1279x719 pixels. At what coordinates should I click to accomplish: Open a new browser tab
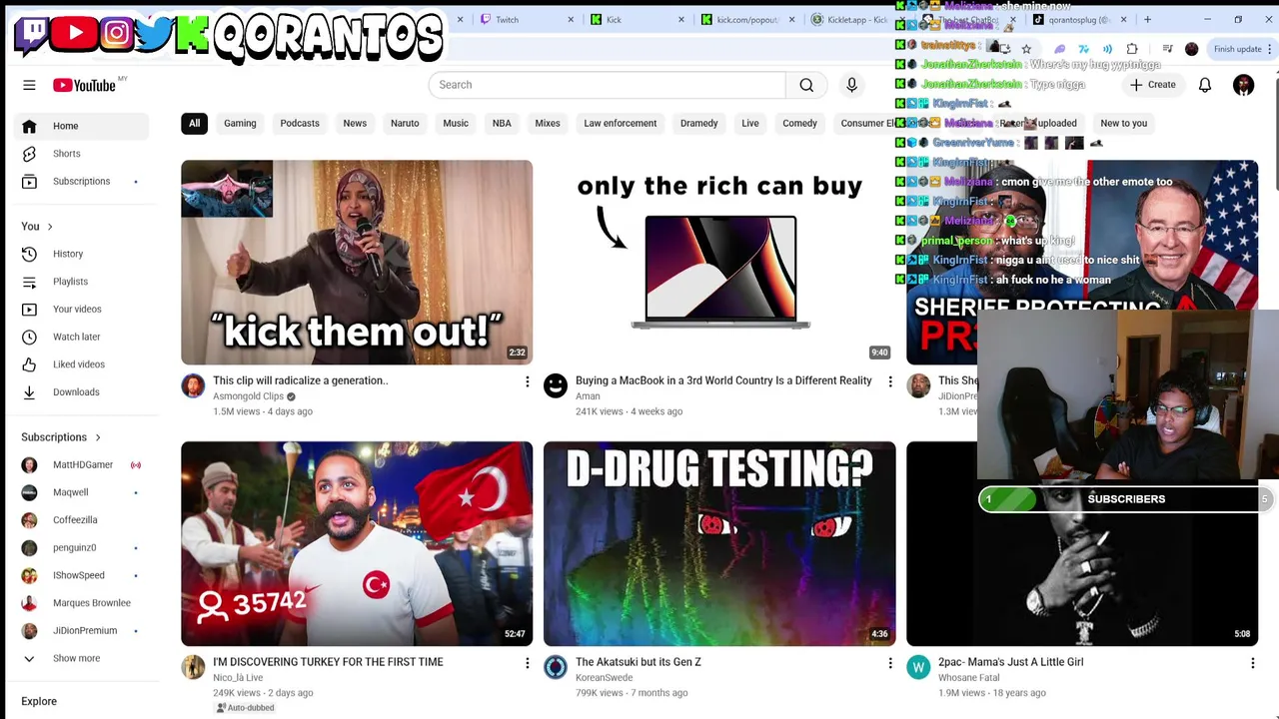(1147, 19)
